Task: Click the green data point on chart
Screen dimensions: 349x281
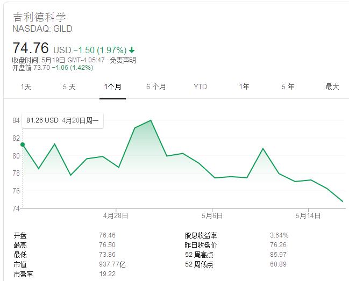Action: pos(23,145)
